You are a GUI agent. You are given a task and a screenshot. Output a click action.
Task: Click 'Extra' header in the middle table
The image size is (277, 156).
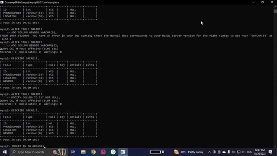tap(90, 65)
